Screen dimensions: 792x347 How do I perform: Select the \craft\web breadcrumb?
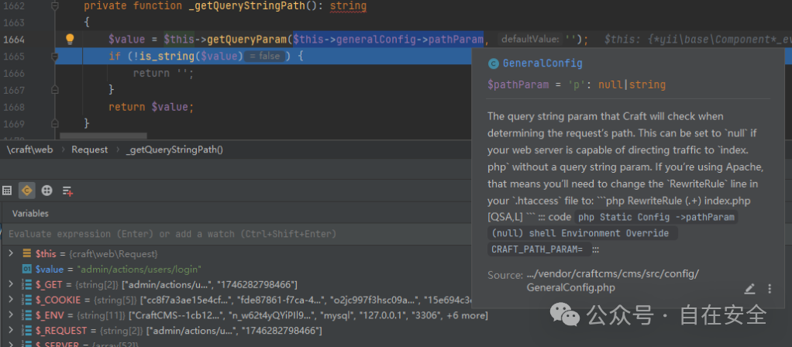(29, 149)
